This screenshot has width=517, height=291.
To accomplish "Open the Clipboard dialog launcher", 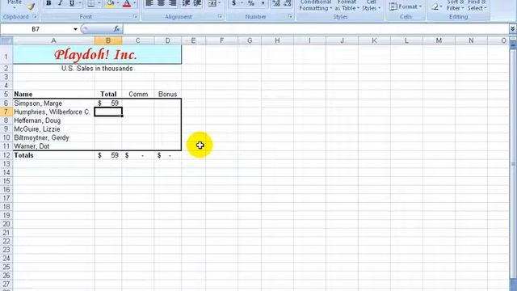I will (35, 16).
